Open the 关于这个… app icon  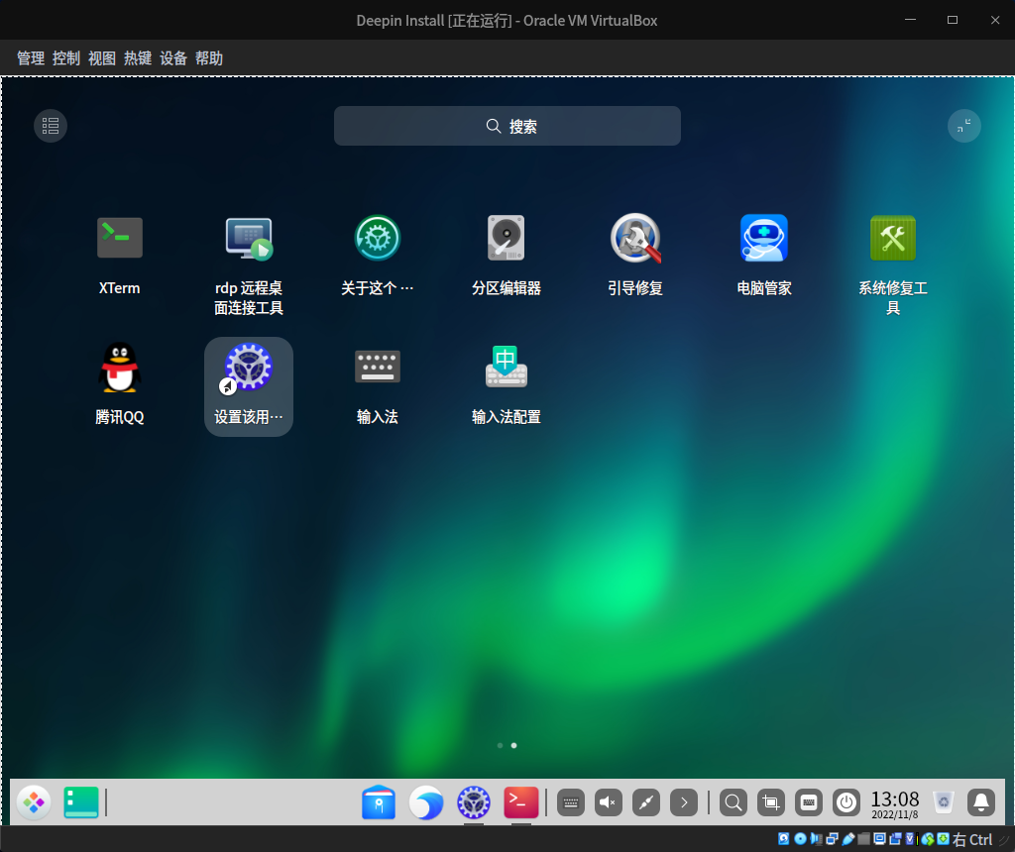378,238
